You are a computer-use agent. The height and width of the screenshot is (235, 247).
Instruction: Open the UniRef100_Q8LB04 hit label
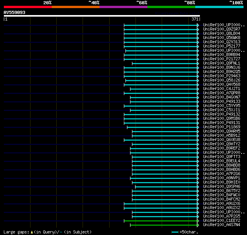222,34
